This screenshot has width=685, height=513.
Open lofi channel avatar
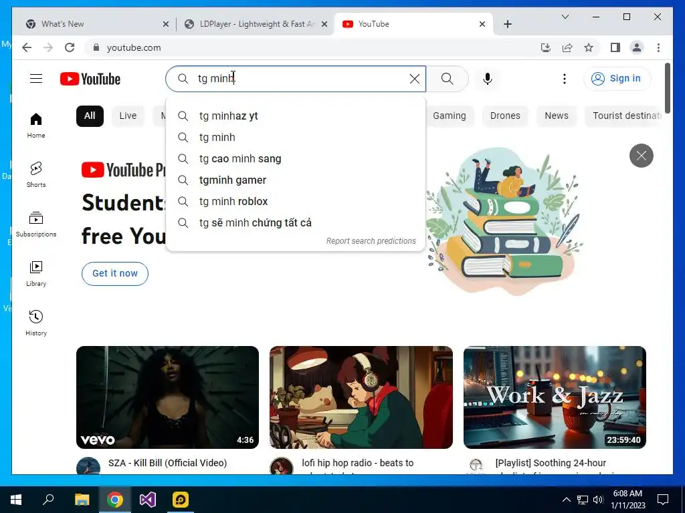pyautogui.click(x=282, y=466)
